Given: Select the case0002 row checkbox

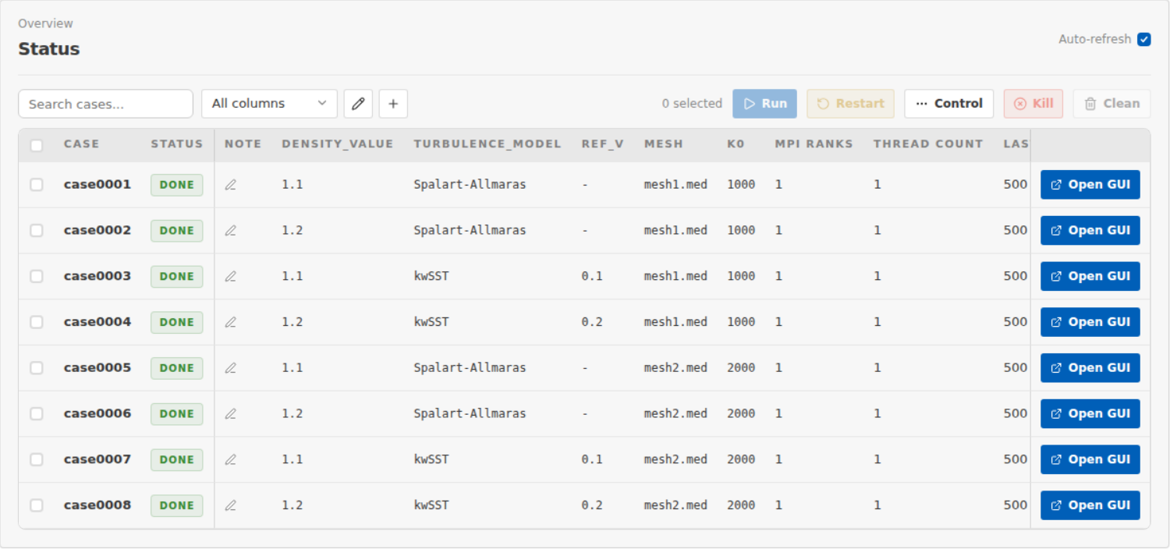Looking at the screenshot, I should [37, 231].
